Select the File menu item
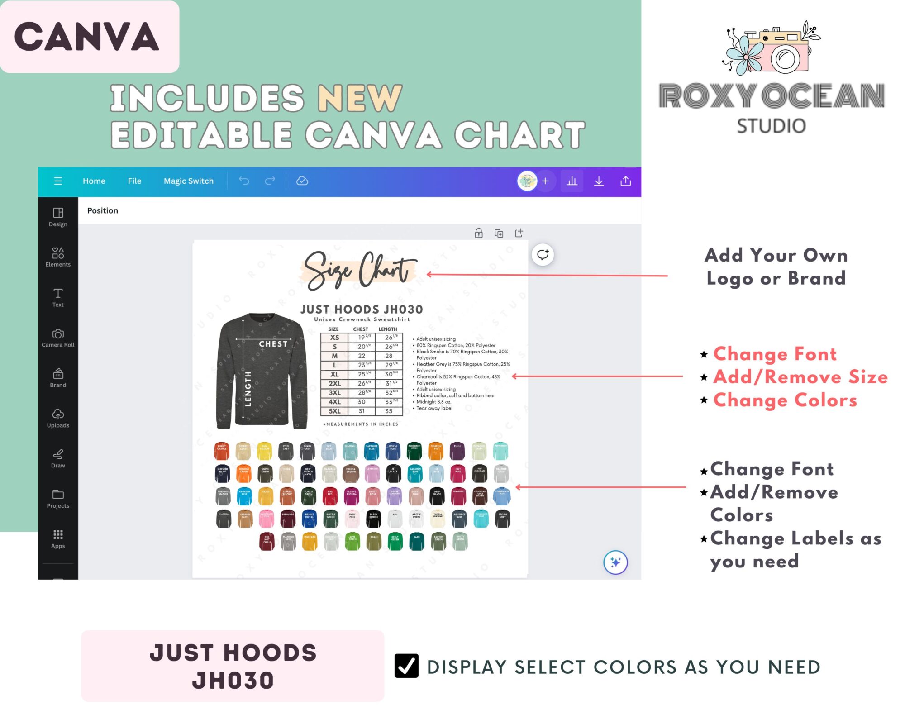Image resolution: width=905 pixels, height=724 pixels. click(x=134, y=181)
